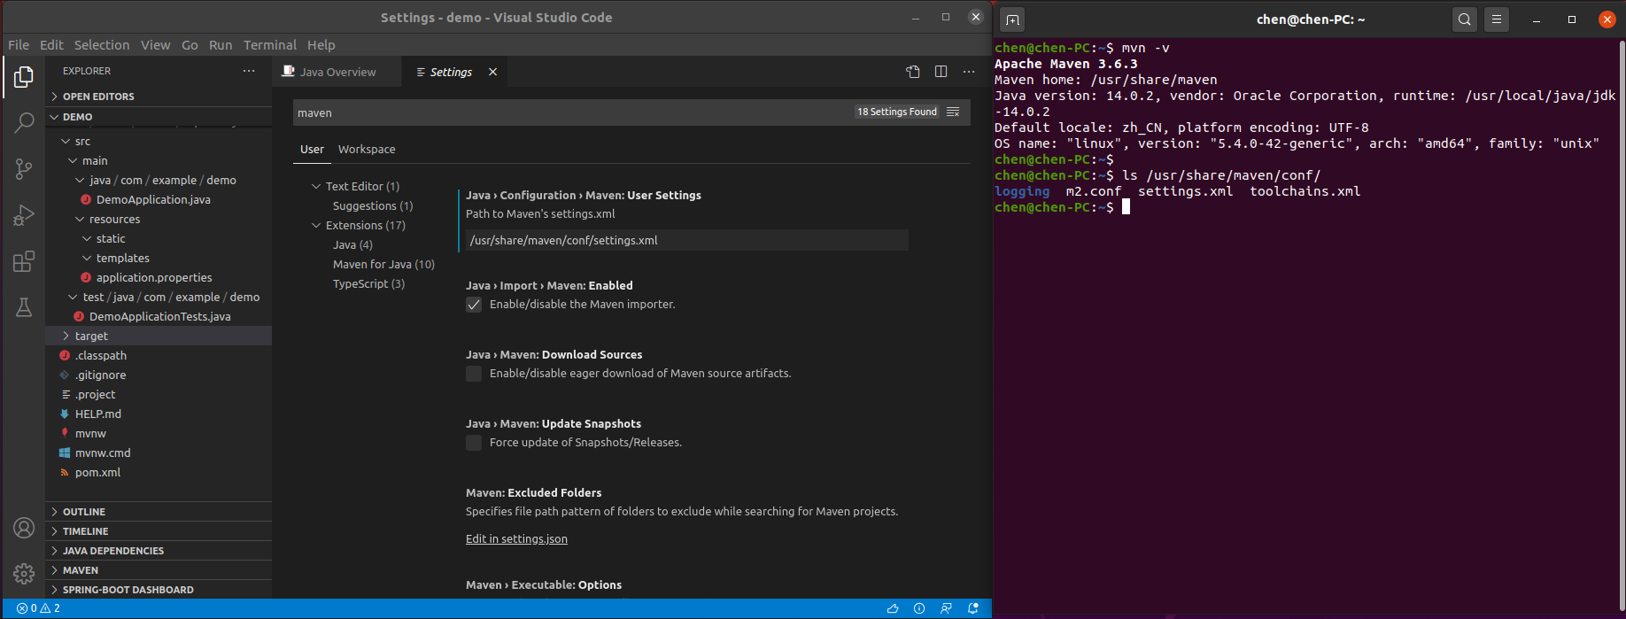Open the Accounts menu icon

point(24,528)
